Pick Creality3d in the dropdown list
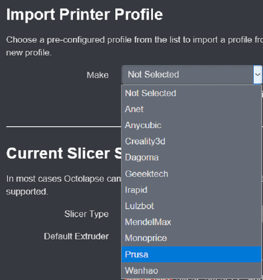Screen dimensions: 263x280 click(x=191, y=141)
